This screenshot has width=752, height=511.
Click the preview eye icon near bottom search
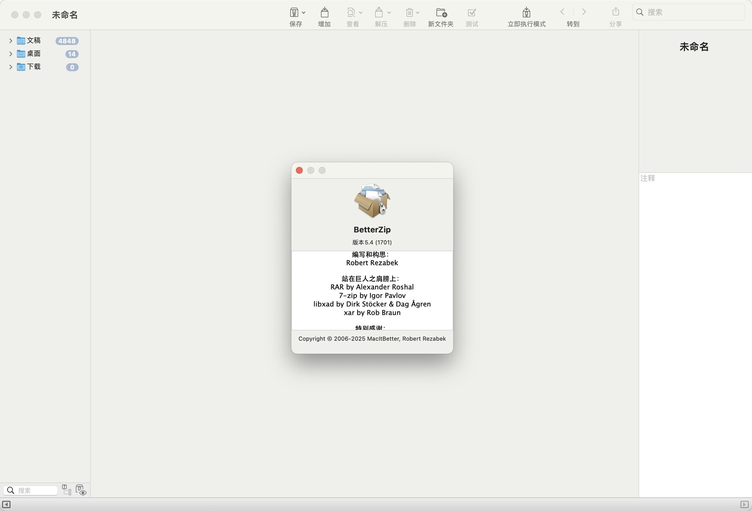81,489
